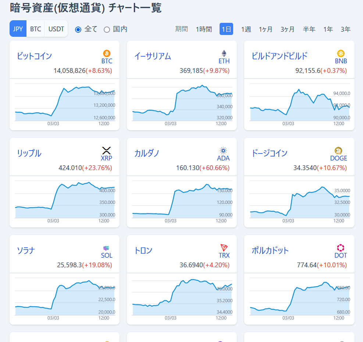Click the Cardano ADA coin icon

[x=224, y=151]
